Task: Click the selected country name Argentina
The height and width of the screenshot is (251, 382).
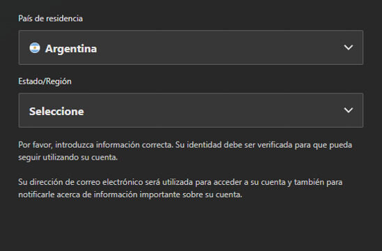Action: 71,49
